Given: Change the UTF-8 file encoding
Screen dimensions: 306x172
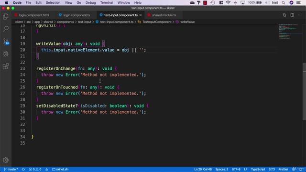Looking at the screenshot, I should coord(236,169).
